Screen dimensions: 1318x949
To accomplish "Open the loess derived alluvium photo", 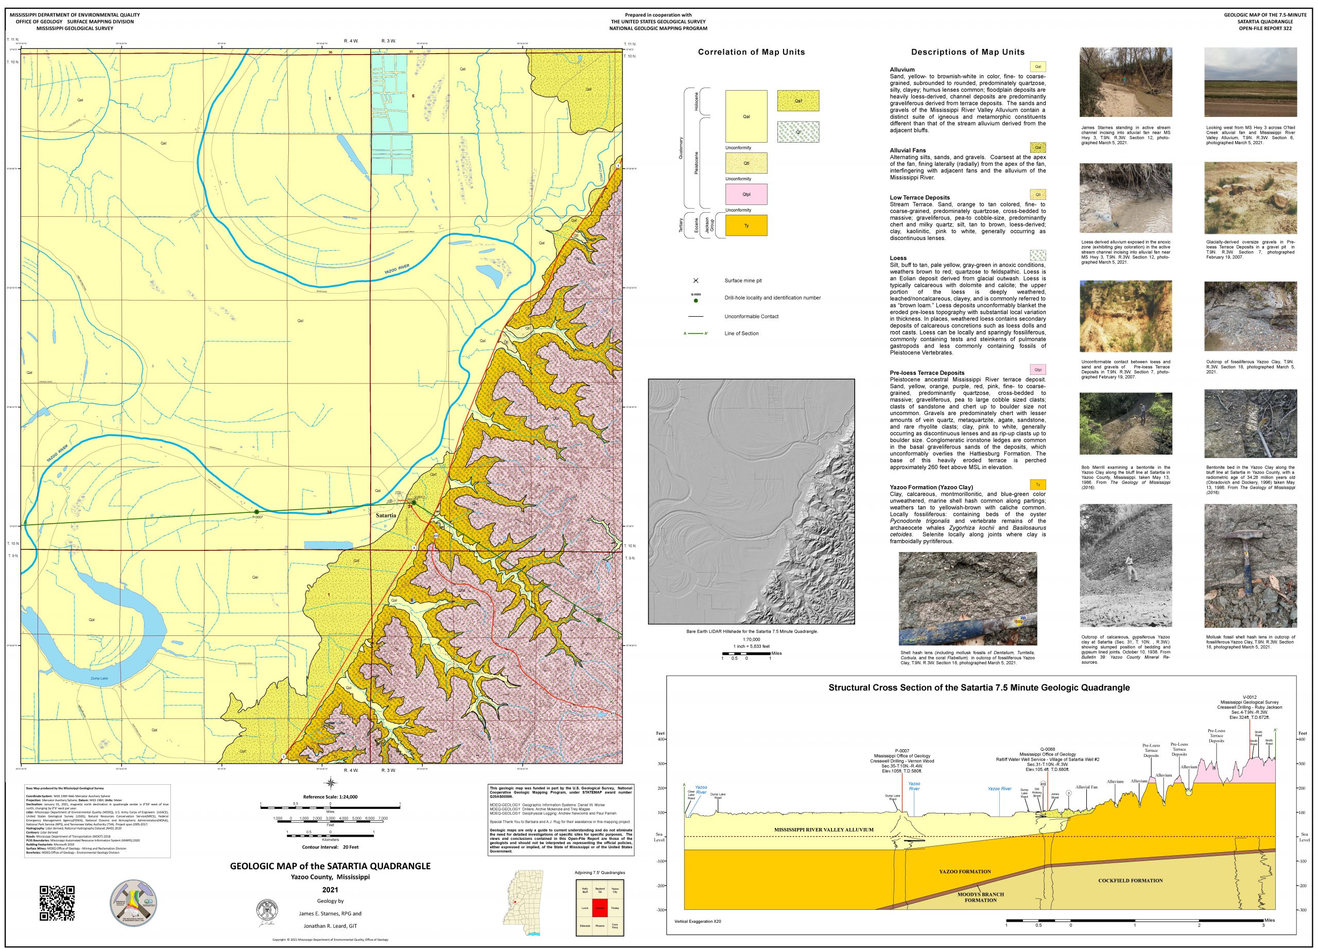I will pos(1125,198).
